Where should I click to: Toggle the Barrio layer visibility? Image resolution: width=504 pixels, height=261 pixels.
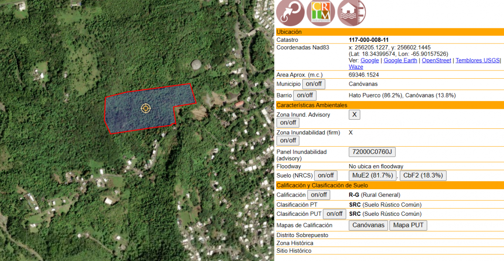point(304,95)
